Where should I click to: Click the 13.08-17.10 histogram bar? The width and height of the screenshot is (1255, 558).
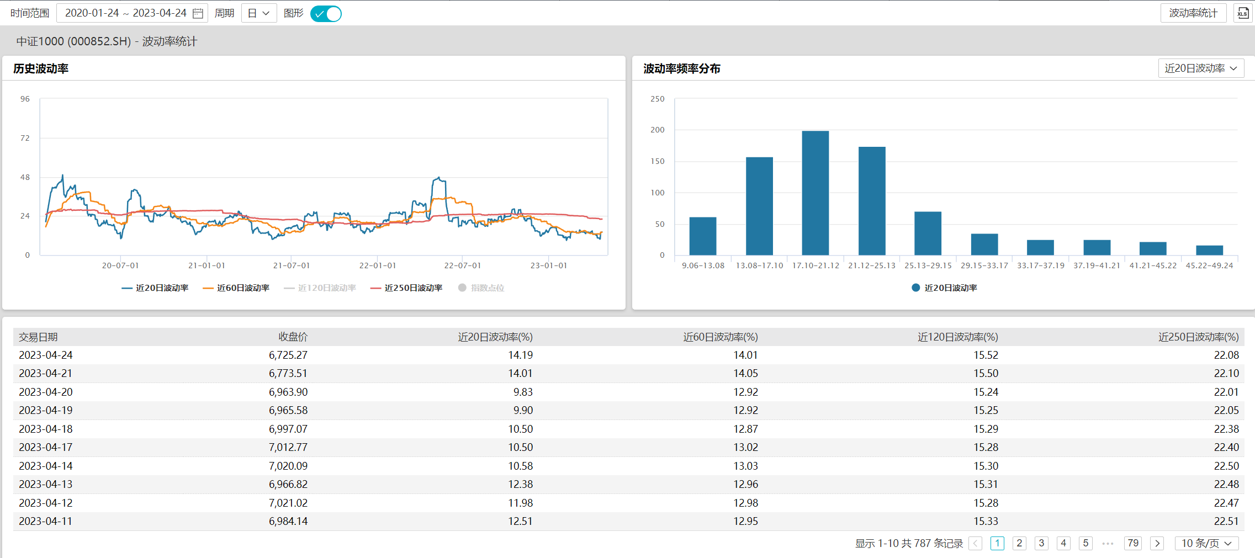[759, 206]
